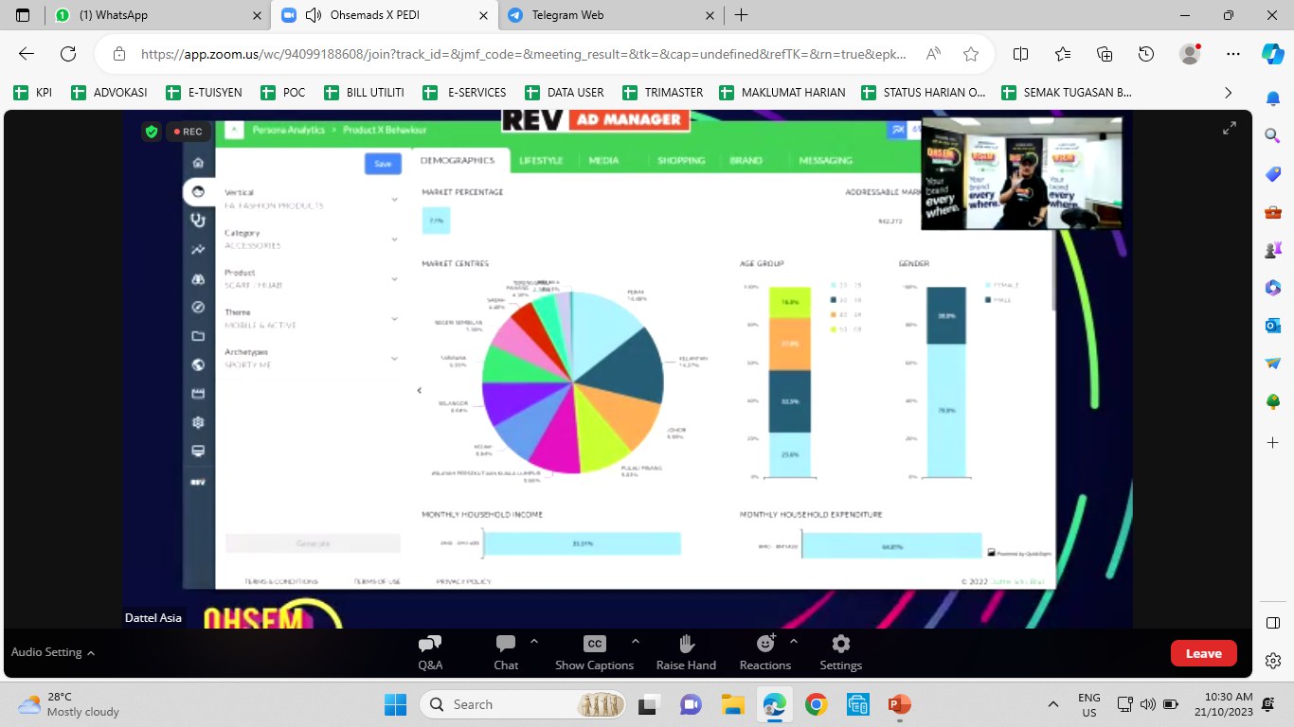1294x727 pixels.
Task: Click the monthly household income bar
Action: tap(582, 543)
